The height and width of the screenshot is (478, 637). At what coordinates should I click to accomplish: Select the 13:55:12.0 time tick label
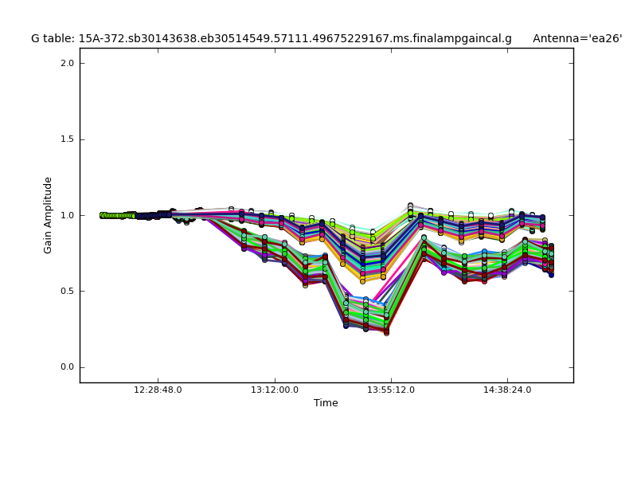click(x=391, y=390)
